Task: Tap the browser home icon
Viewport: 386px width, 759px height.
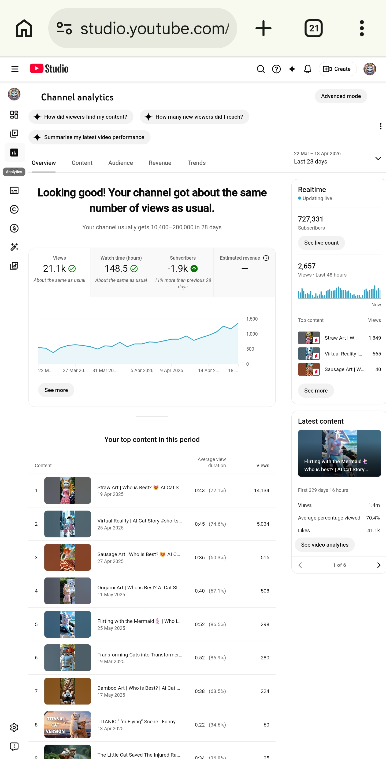Action: [24, 28]
